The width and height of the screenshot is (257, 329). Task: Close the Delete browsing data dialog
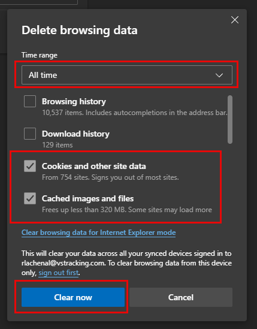pyautogui.click(x=235, y=20)
